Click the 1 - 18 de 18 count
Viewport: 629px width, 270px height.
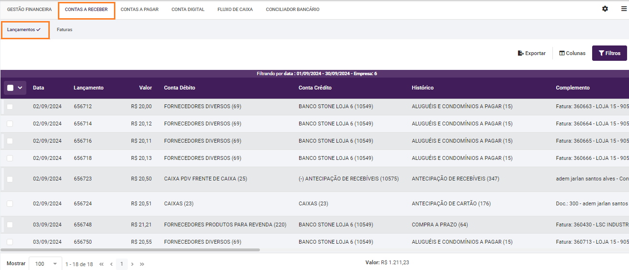pos(79,264)
